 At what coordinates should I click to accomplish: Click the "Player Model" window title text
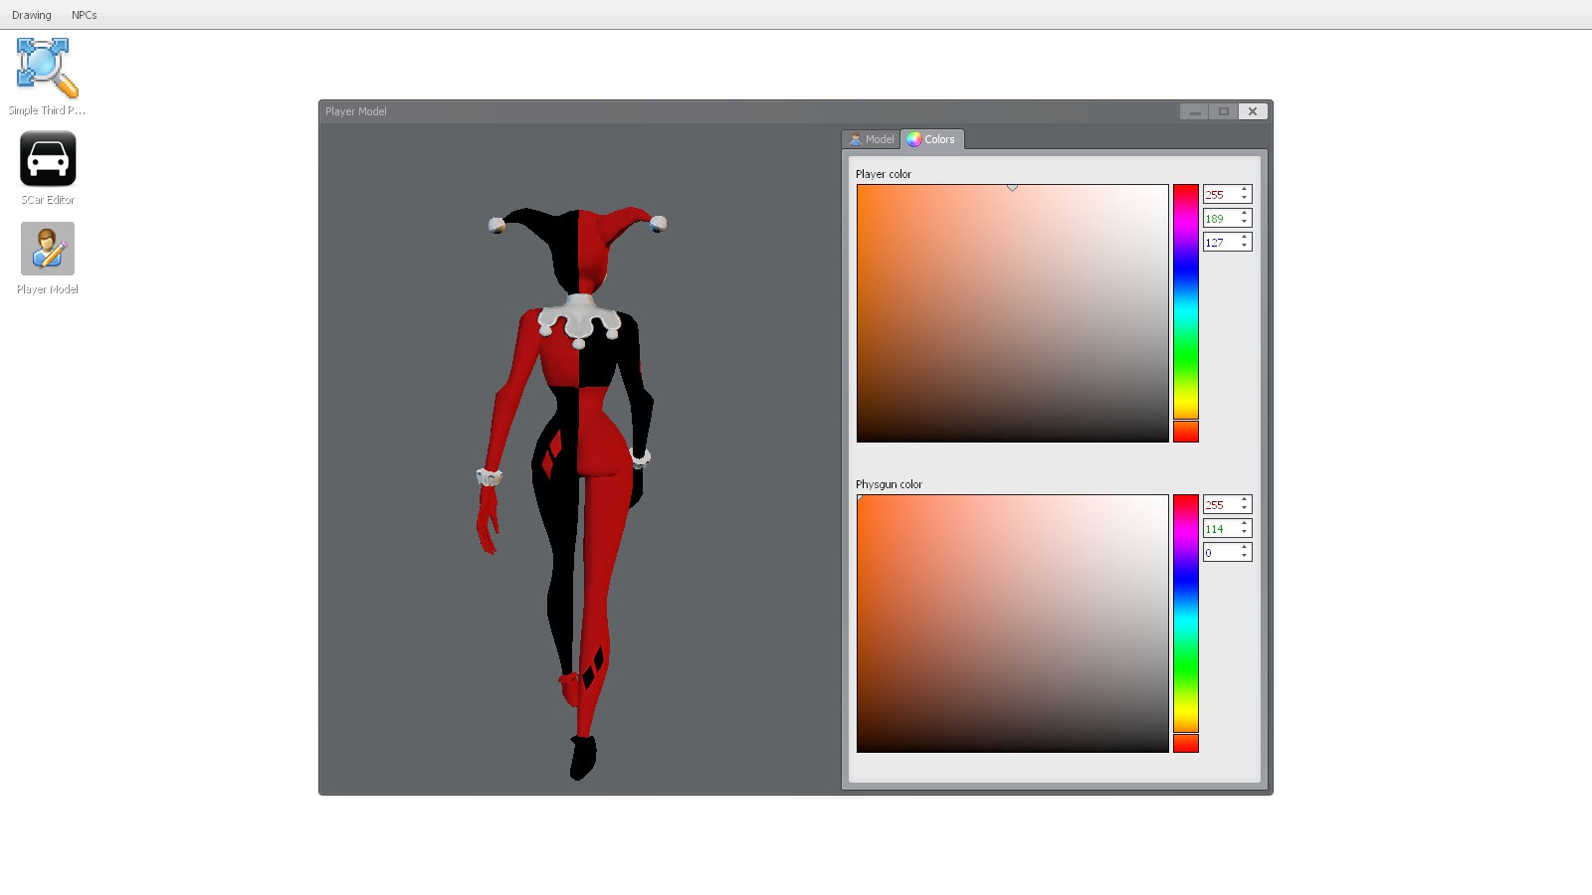[x=356, y=111]
